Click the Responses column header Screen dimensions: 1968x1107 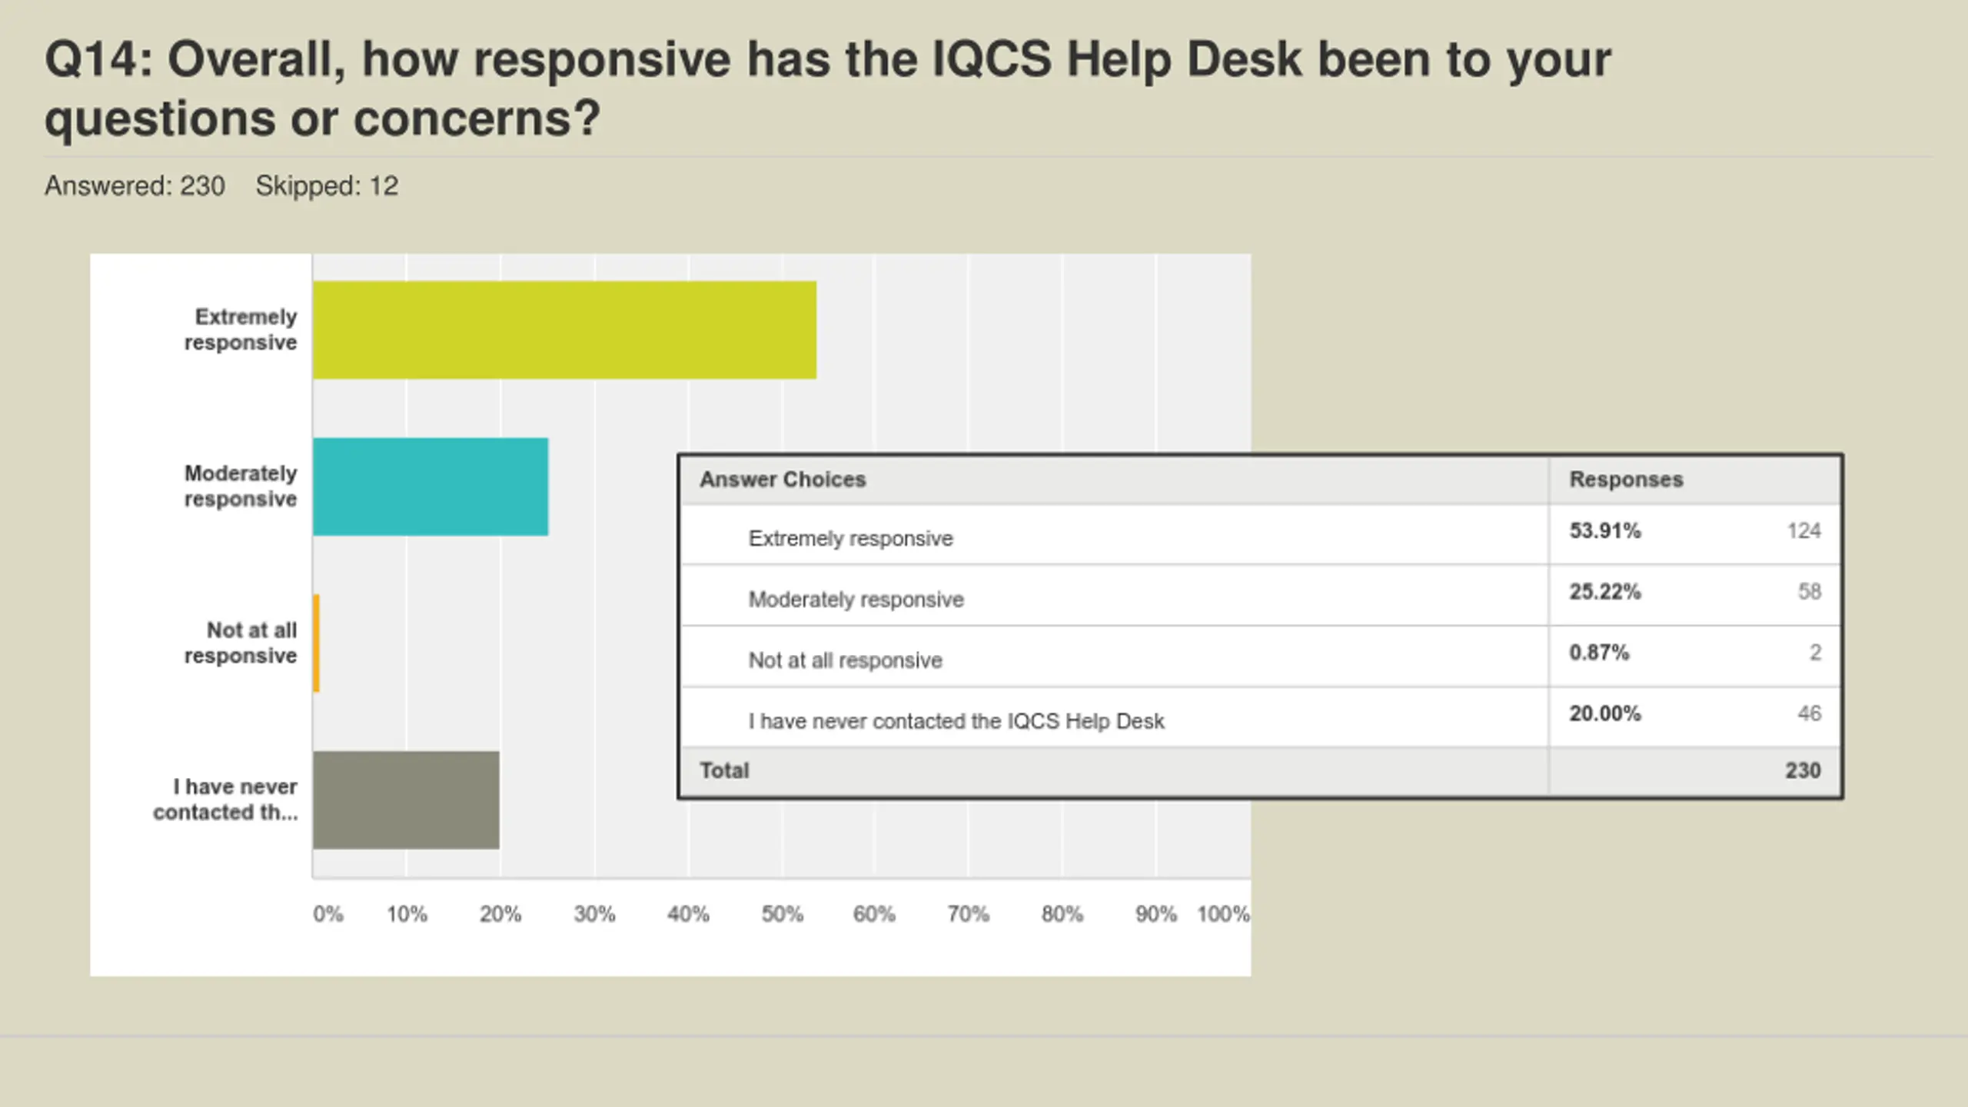click(x=1626, y=480)
